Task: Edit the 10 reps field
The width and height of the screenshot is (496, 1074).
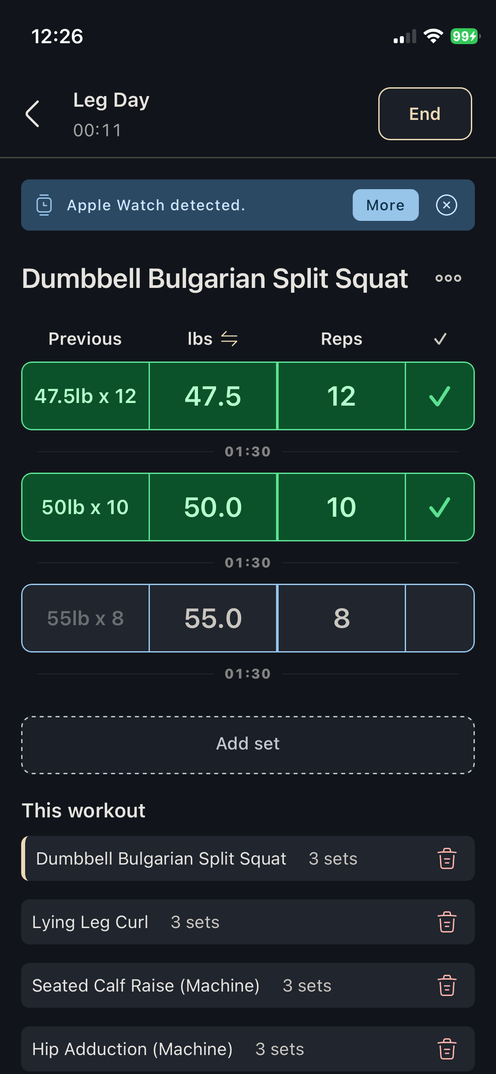Action: [341, 507]
